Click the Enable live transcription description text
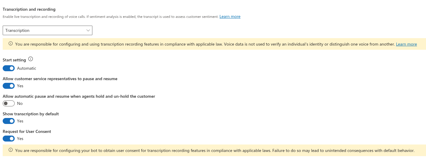This screenshot has width=426, height=160. (x=111, y=17)
